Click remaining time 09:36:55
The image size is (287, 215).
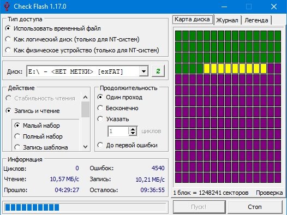152,190
